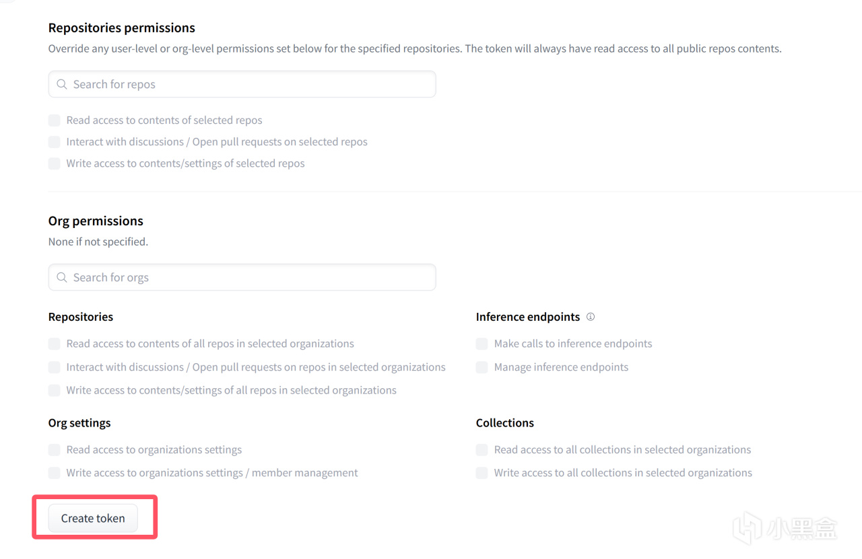Viewport: 862px width, 559px height.
Task: Click the magnifier icon in orgs search
Action: [x=62, y=278]
